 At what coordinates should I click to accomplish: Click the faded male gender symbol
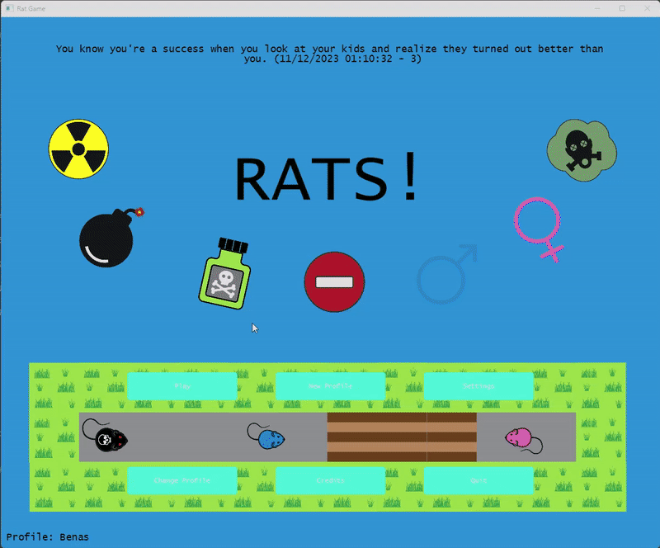445,276
